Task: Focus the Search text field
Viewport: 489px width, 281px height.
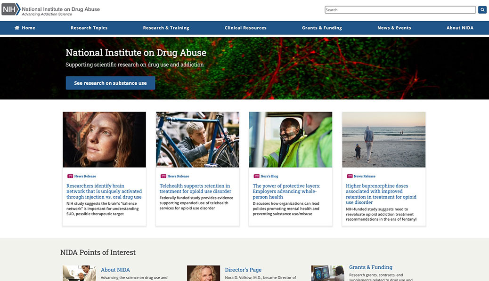Action: pos(400,10)
